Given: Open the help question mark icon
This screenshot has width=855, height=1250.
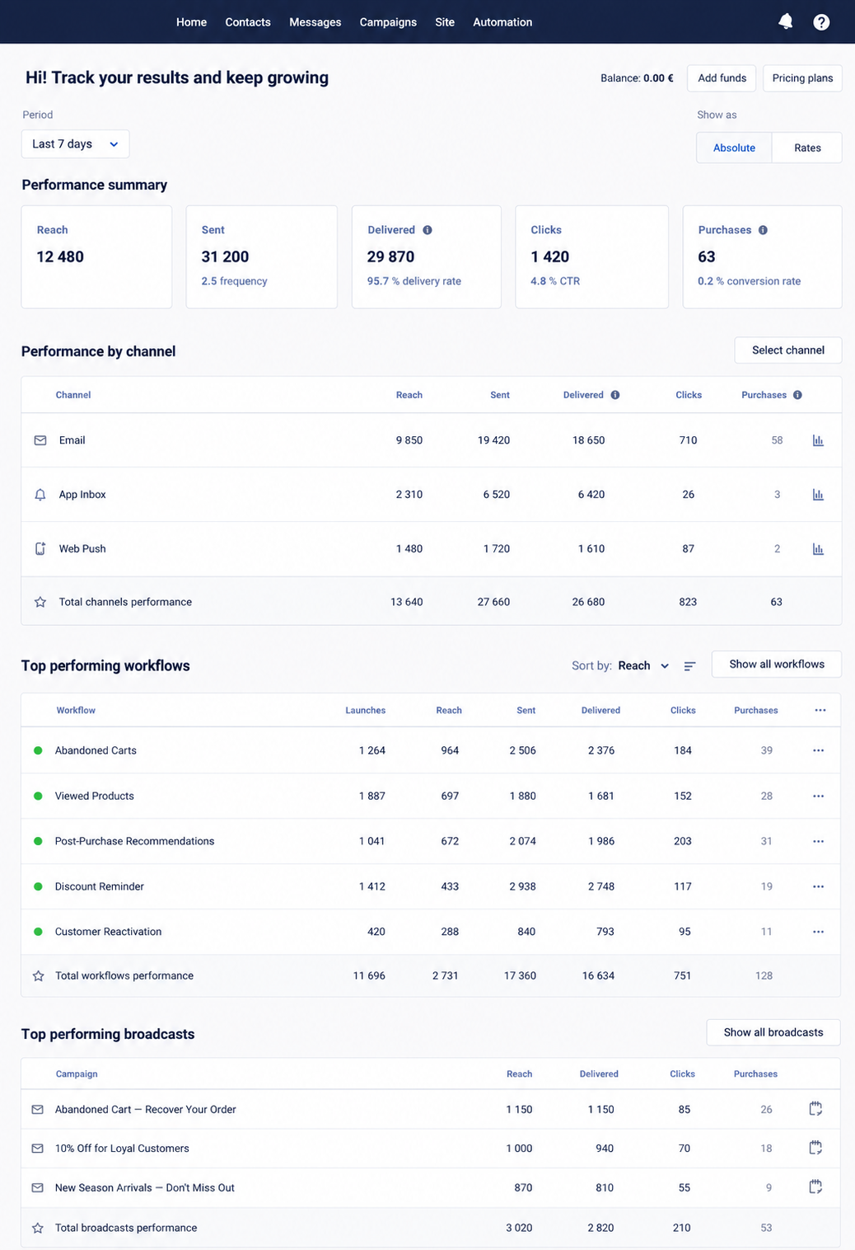Looking at the screenshot, I should (x=821, y=22).
